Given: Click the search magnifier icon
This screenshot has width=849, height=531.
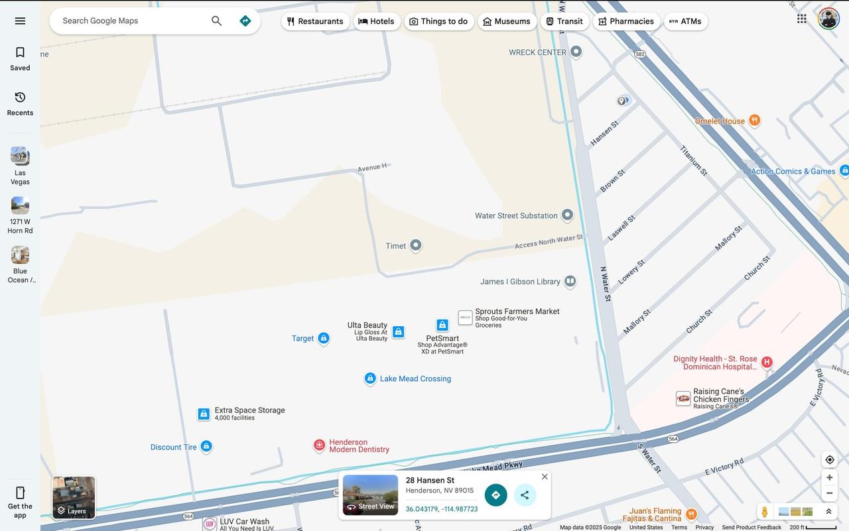Looking at the screenshot, I should pyautogui.click(x=216, y=21).
